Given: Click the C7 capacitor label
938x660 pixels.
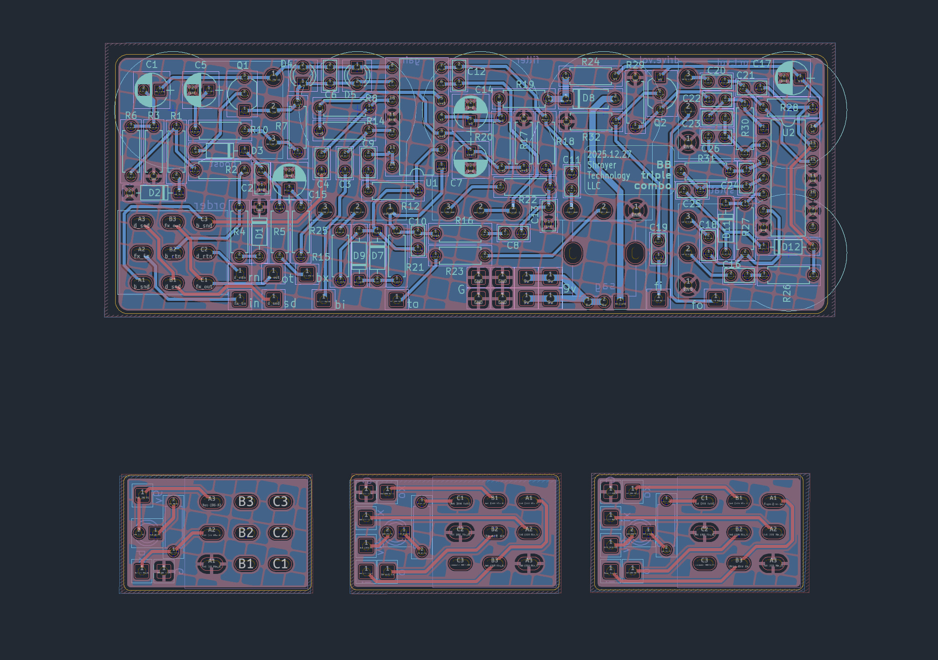Looking at the screenshot, I should [456, 183].
